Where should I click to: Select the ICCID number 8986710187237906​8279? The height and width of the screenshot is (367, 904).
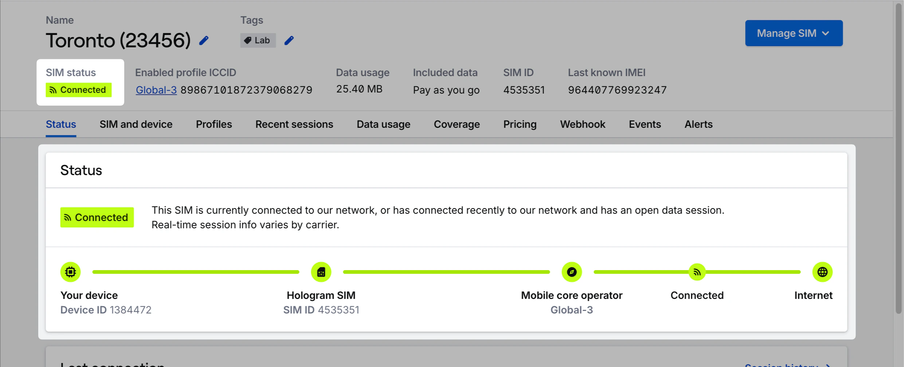(x=246, y=90)
